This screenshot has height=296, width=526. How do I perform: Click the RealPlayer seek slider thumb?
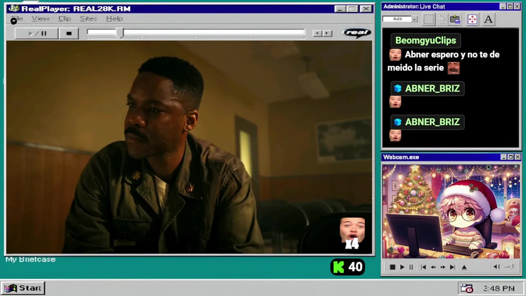click(120, 33)
